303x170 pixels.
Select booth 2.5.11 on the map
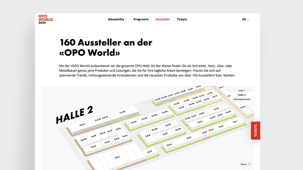coord(200,122)
